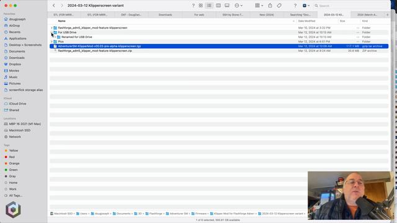Open Network in the sidebar
This screenshot has height=223, width=397.
tap(15, 137)
